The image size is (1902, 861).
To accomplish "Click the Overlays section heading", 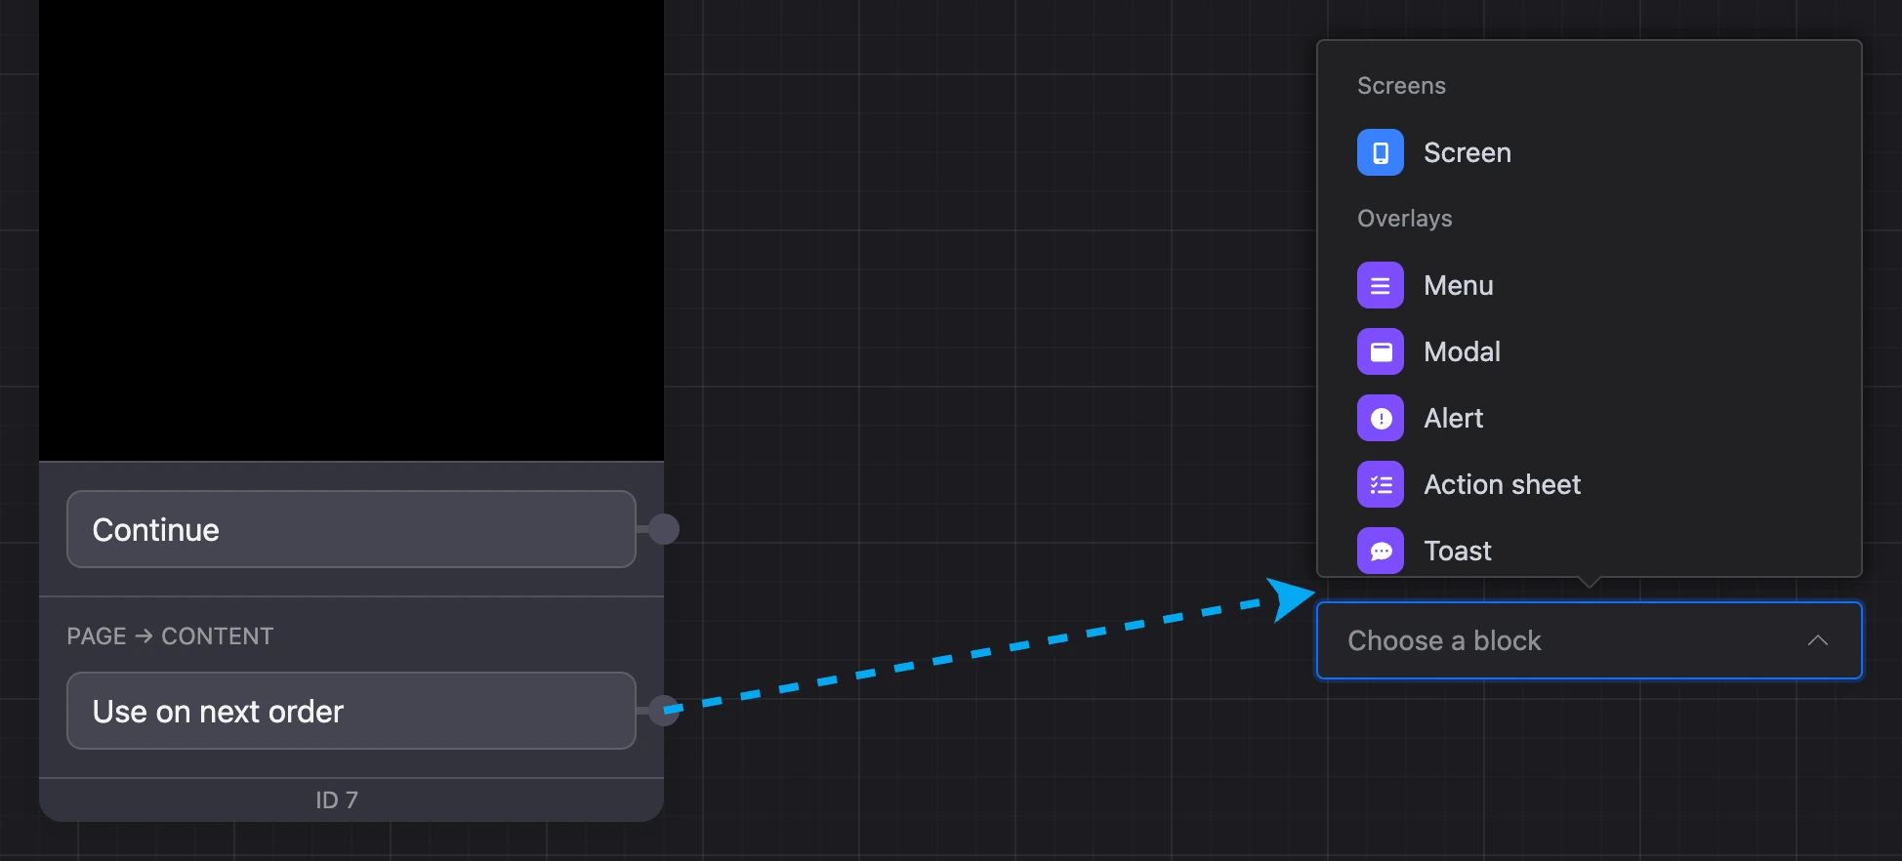I will (1404, 219).
